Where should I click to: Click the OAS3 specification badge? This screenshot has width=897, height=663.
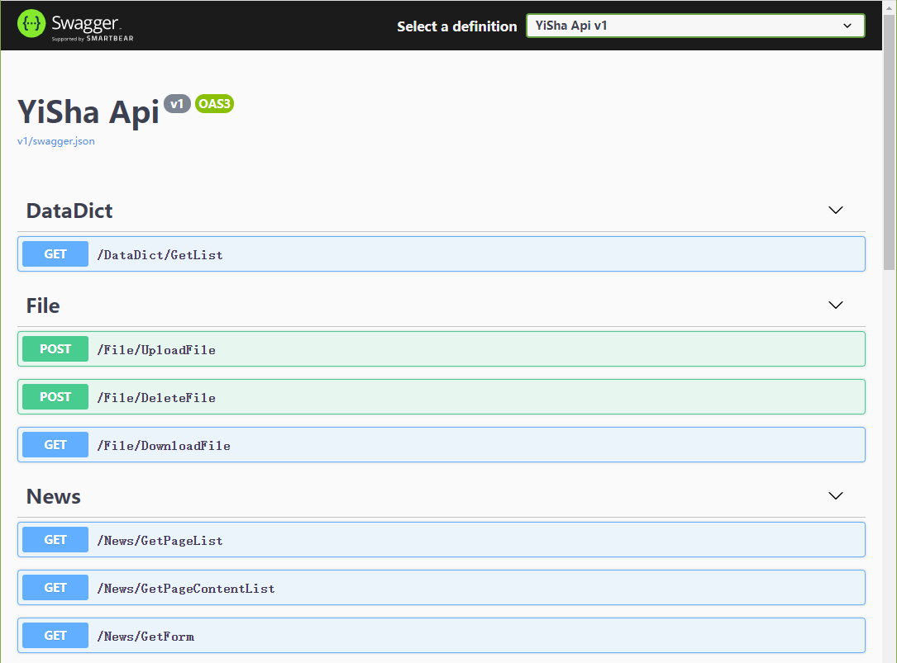(x=214, y=103)
